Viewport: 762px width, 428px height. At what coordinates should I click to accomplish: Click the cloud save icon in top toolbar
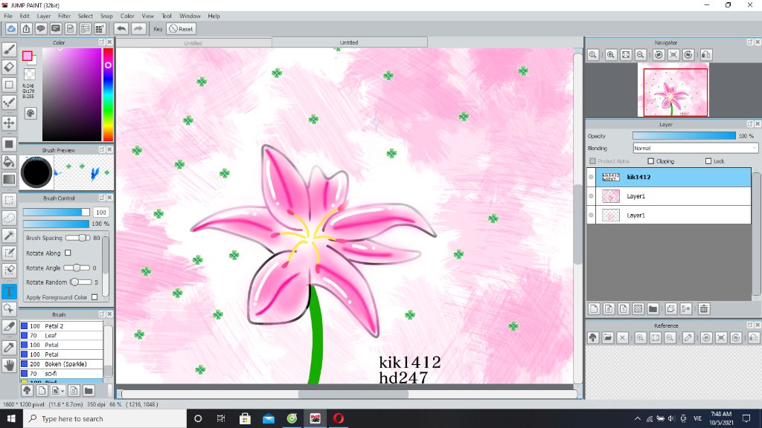tap(11, 29)
